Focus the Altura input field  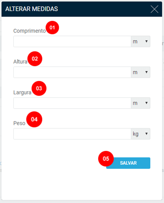(x=72, y=72)
